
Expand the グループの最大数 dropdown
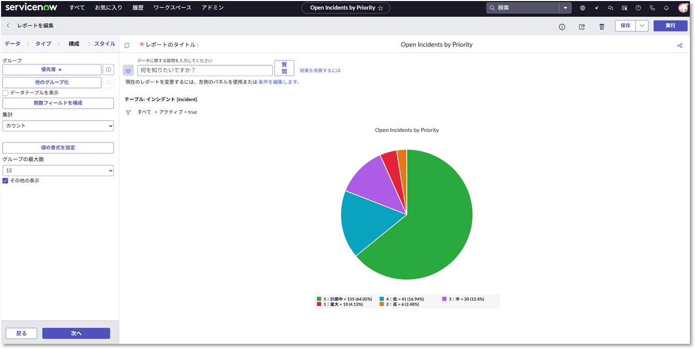(x=58, y=171)
